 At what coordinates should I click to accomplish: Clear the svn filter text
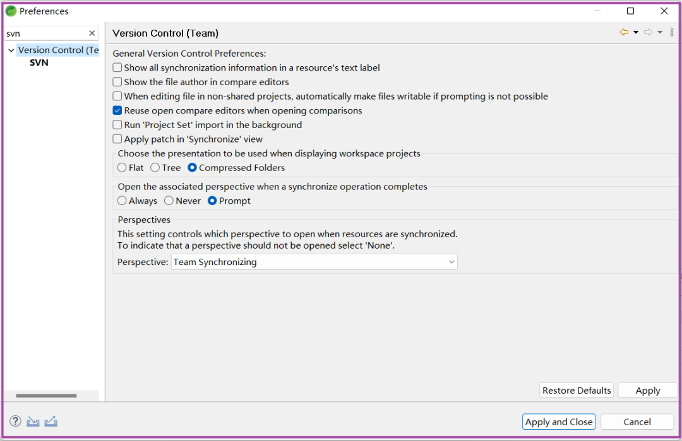92,33
